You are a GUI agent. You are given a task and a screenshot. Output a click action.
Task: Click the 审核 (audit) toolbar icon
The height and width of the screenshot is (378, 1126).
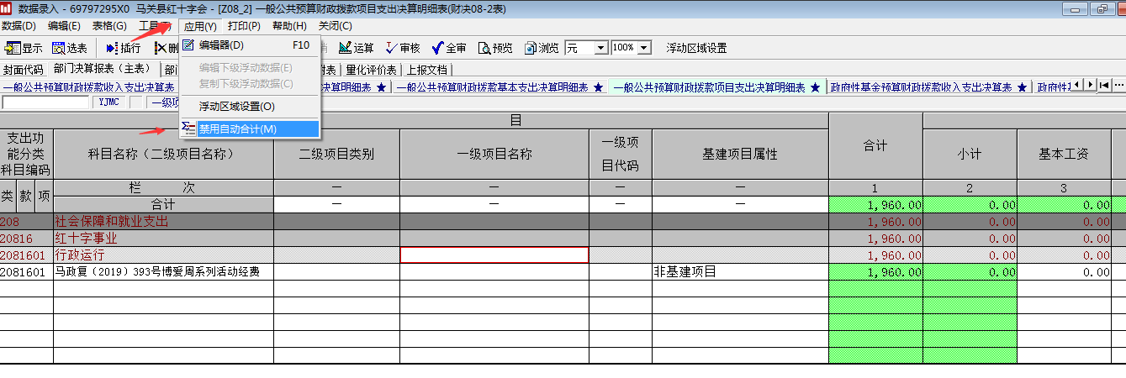403,48
